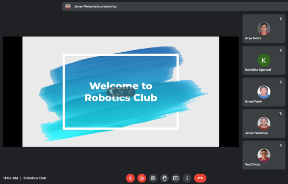
Task: Select Ishani Patel's participant tile
Action: 264,92
